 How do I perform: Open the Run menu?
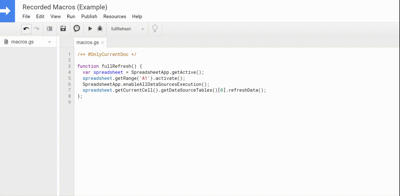71,16
